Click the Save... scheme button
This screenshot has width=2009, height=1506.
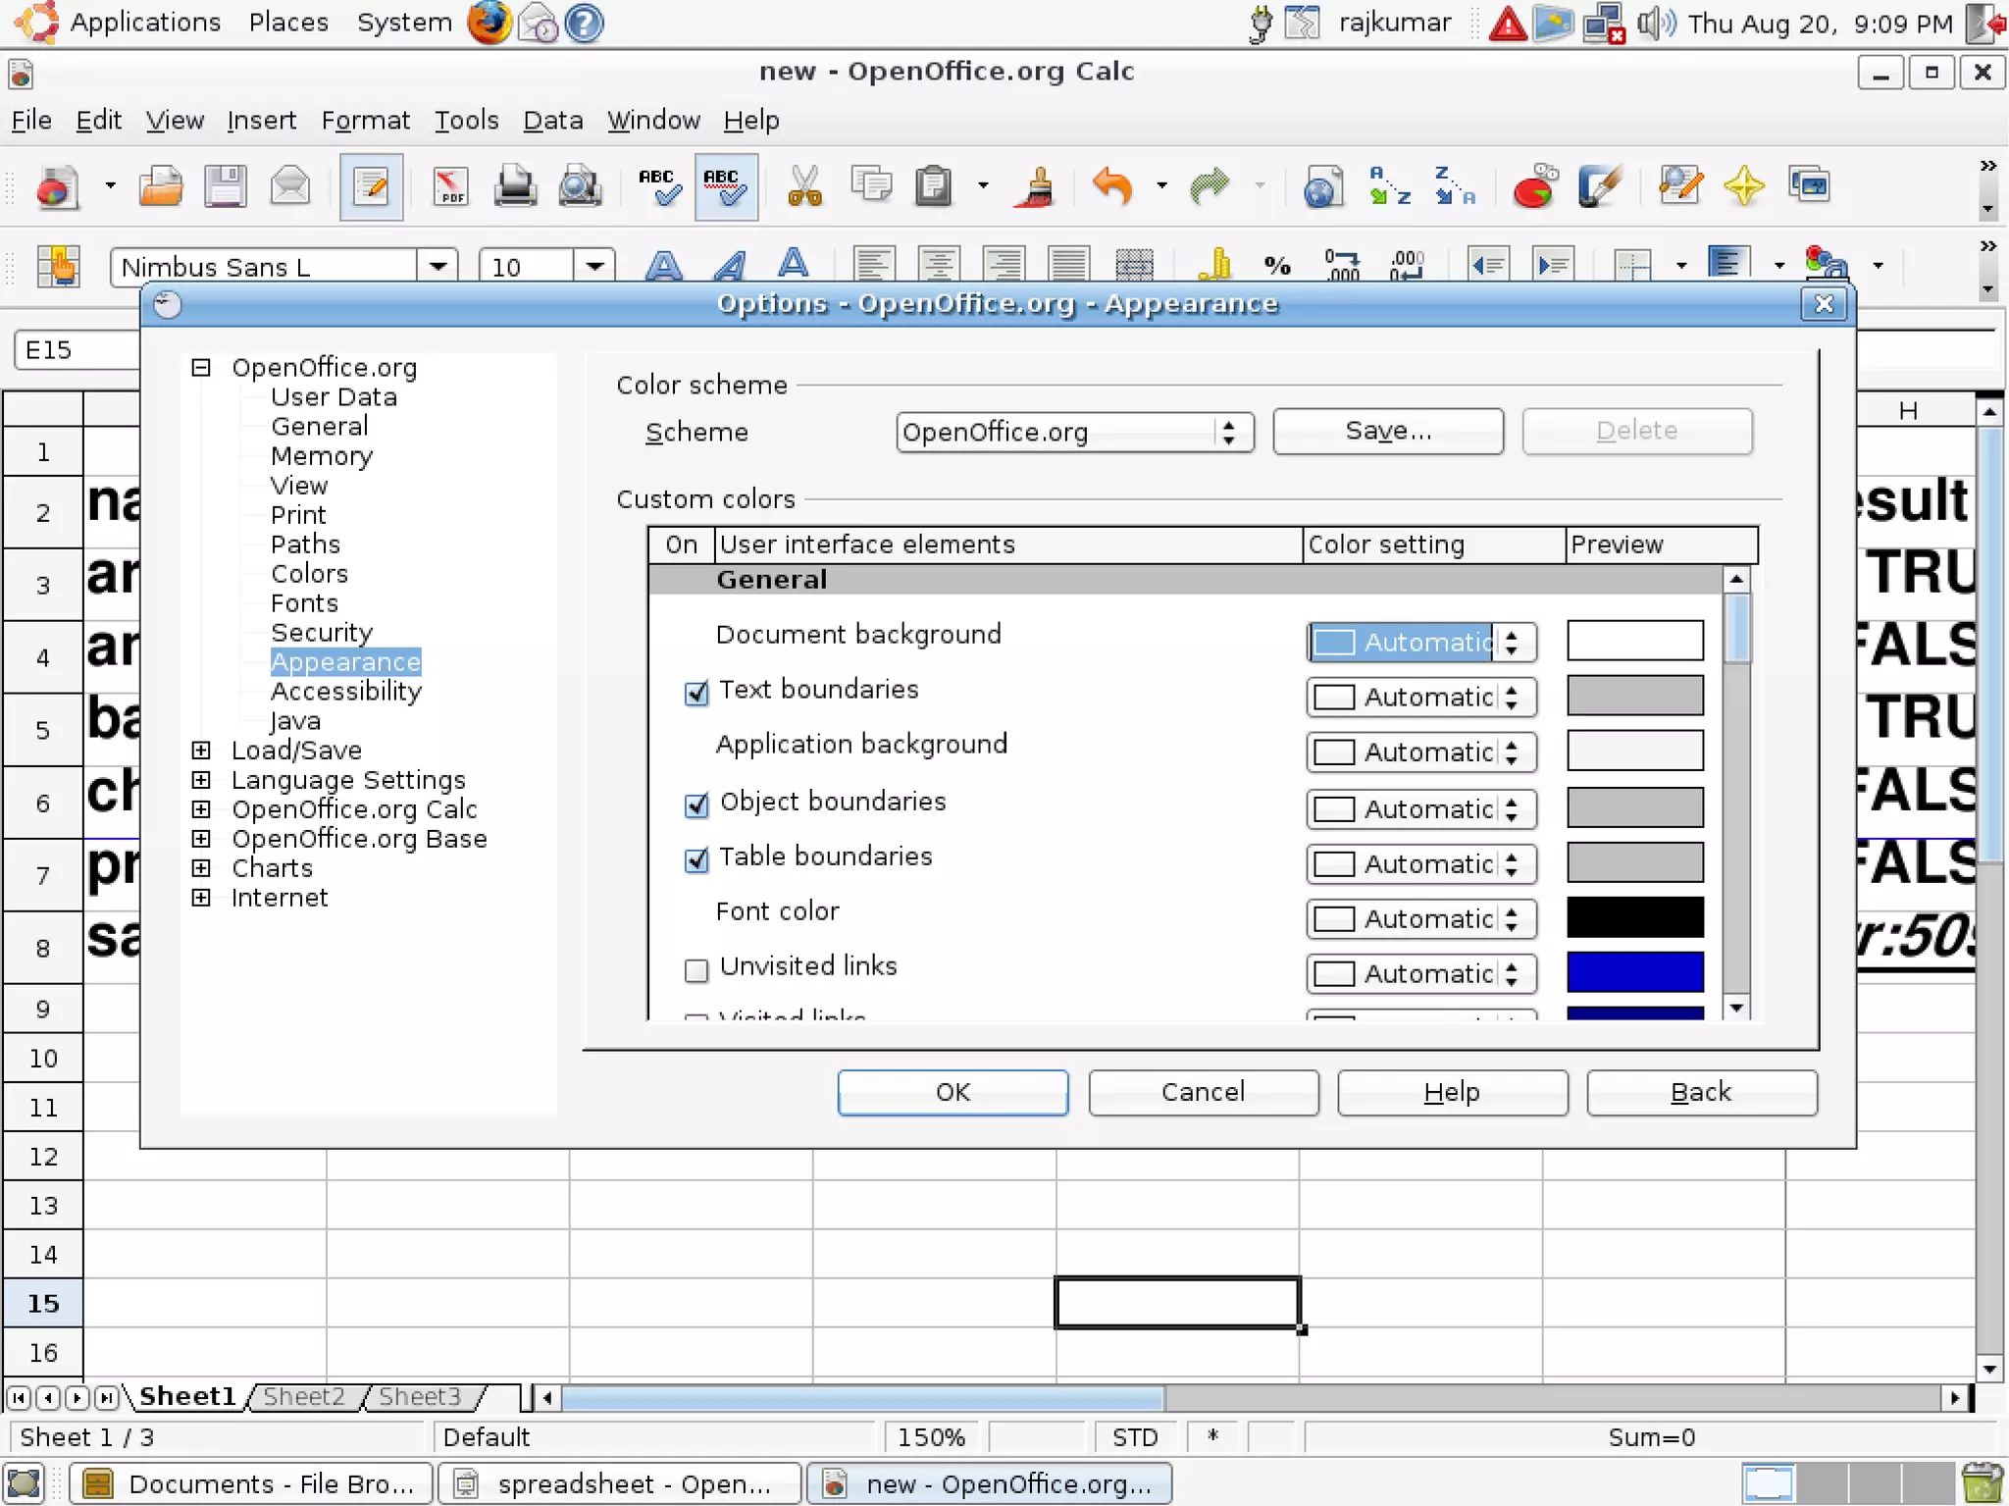point(1387,432)
